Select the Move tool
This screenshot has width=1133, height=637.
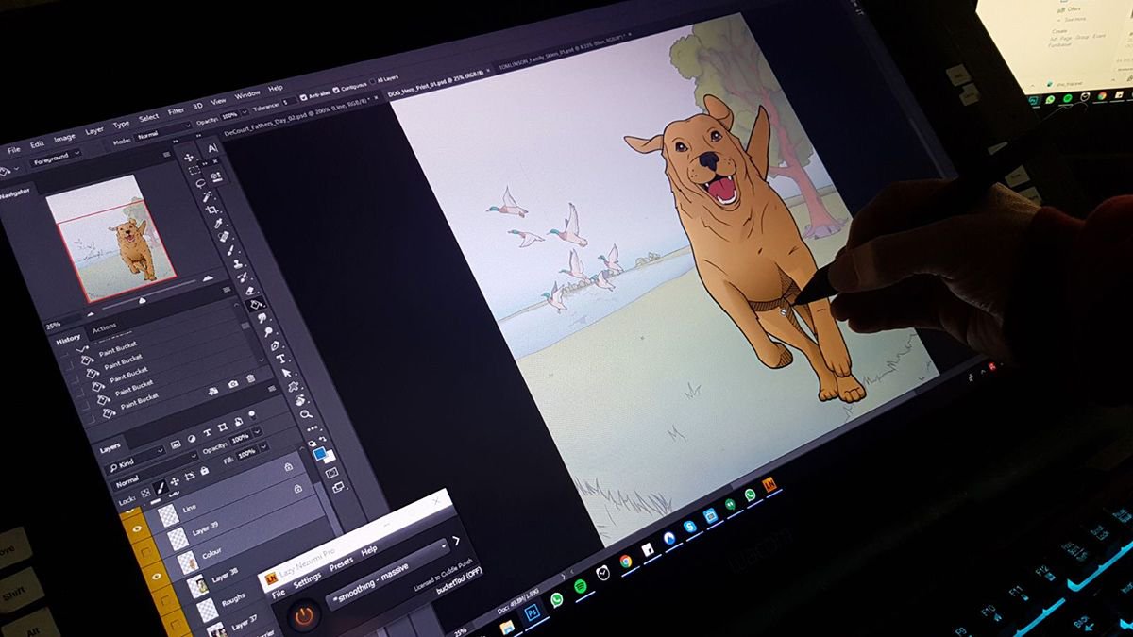click(x=189, y=158)
